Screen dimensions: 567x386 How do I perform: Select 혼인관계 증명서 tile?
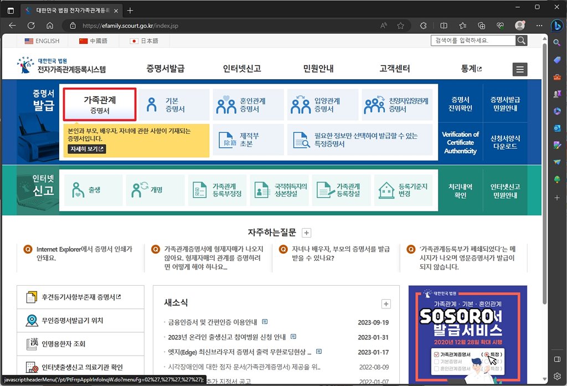coord(249,105)
